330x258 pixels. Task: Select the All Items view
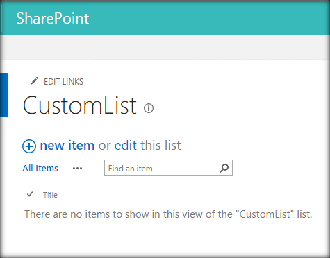(x=40, y=169)
